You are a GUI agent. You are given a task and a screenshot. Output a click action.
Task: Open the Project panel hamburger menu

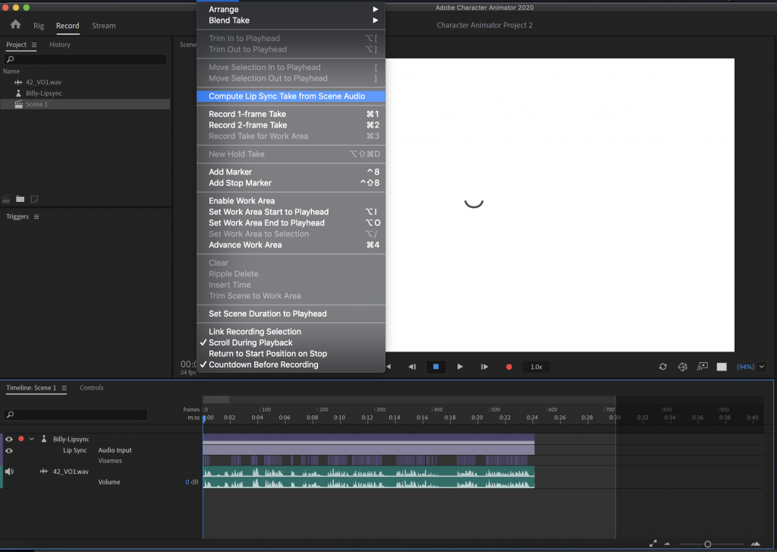[33, 45]
